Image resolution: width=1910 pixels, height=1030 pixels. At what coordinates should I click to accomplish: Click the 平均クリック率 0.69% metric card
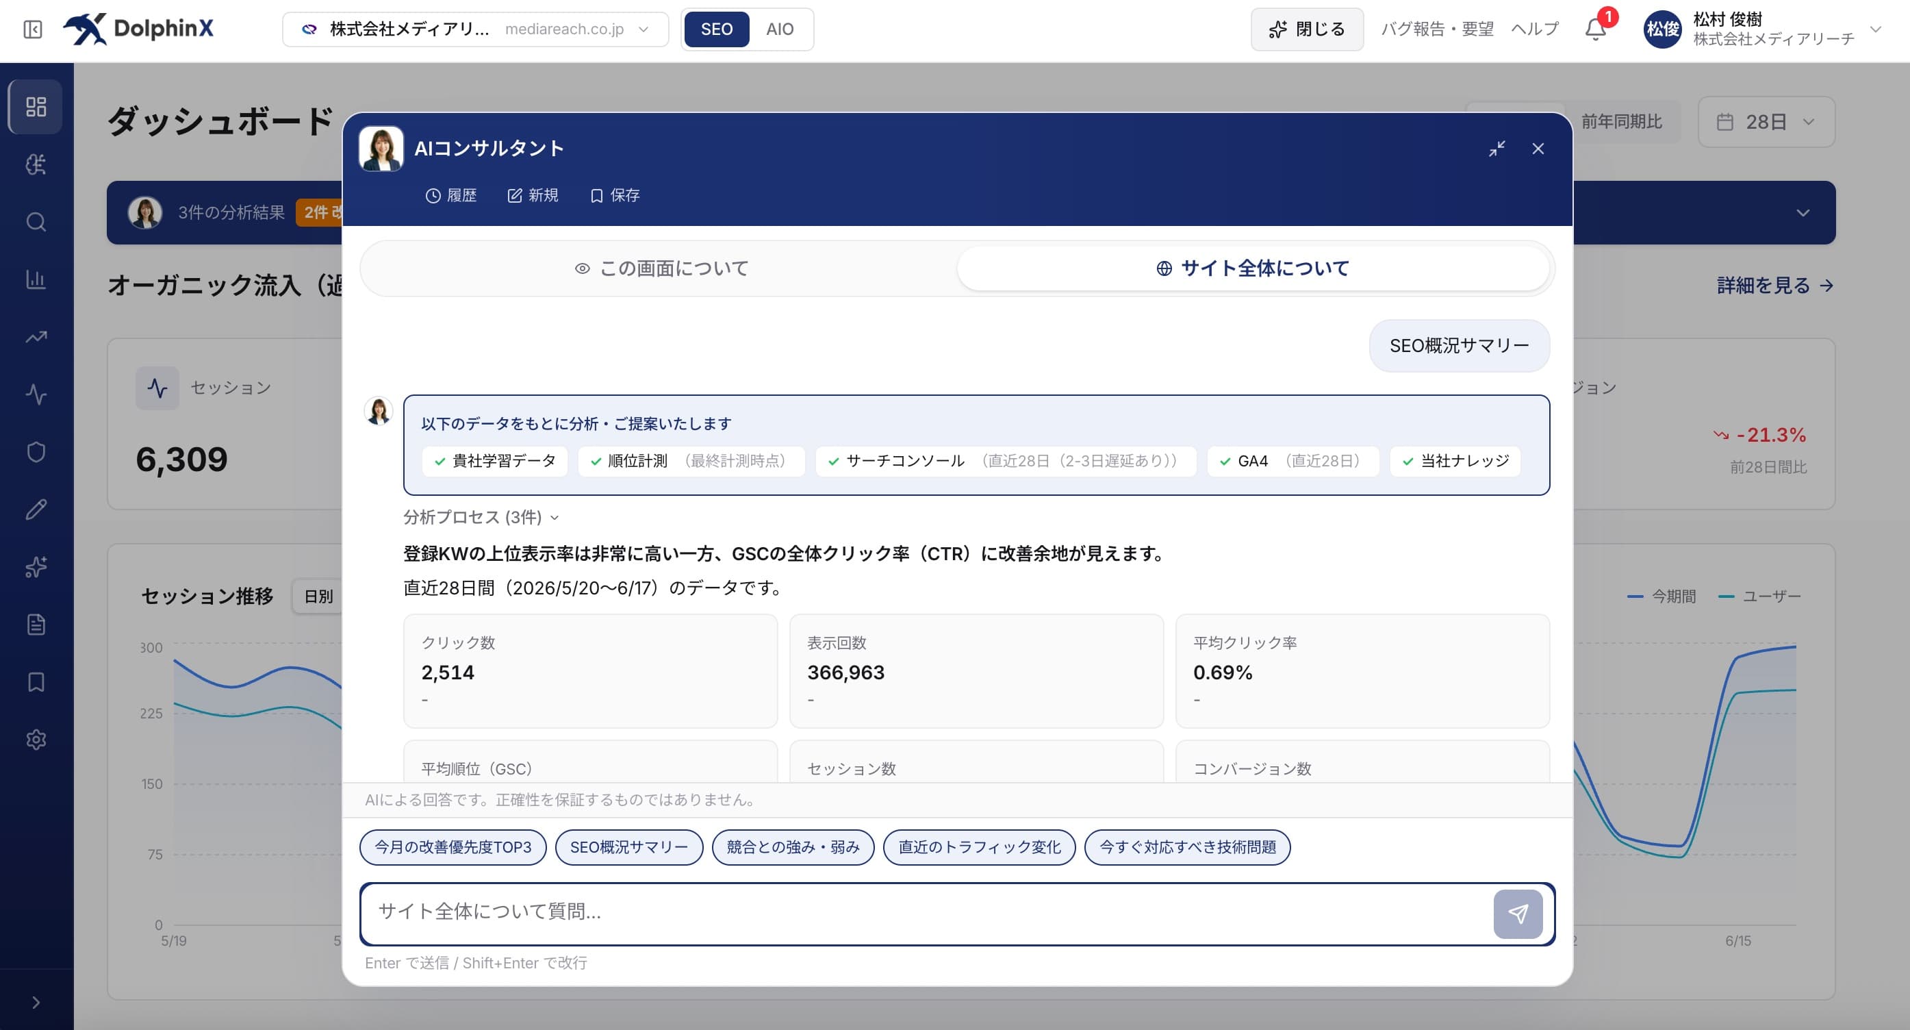[1362, 670]
